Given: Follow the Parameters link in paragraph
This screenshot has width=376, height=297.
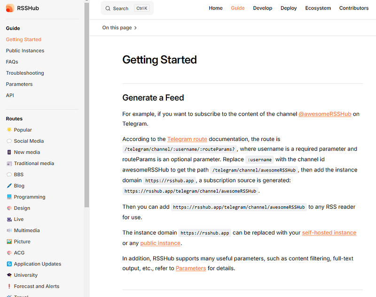Looking at the screenshot, I should click(x=191, y=268).
